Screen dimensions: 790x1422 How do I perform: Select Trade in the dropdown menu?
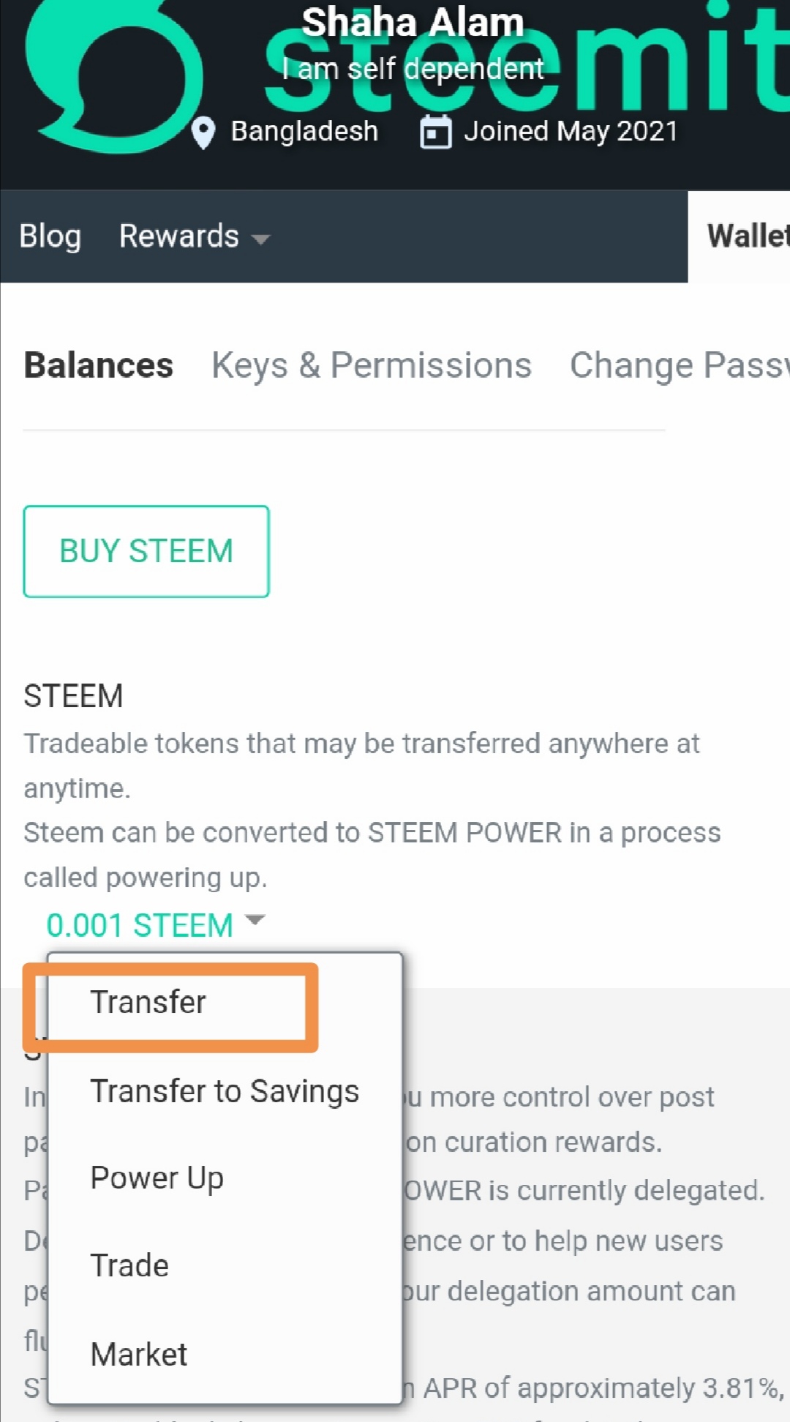[x=129, y=1266]
